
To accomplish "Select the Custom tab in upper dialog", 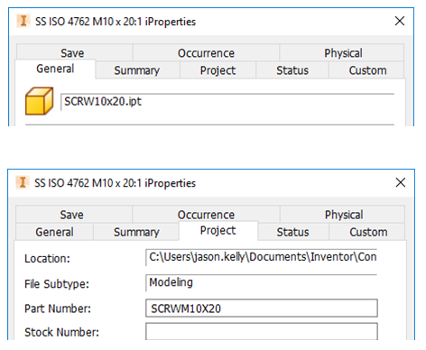I will [367, 70].
